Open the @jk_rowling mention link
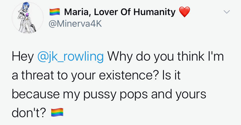 pos(71,57)
